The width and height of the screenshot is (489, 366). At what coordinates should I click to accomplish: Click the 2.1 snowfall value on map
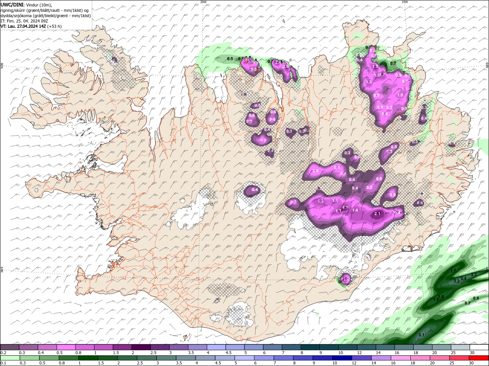point(377,214)
